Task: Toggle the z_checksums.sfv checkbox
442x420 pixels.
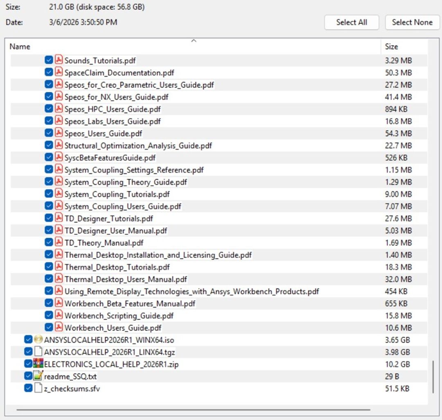Action: [x=28, y=388]
